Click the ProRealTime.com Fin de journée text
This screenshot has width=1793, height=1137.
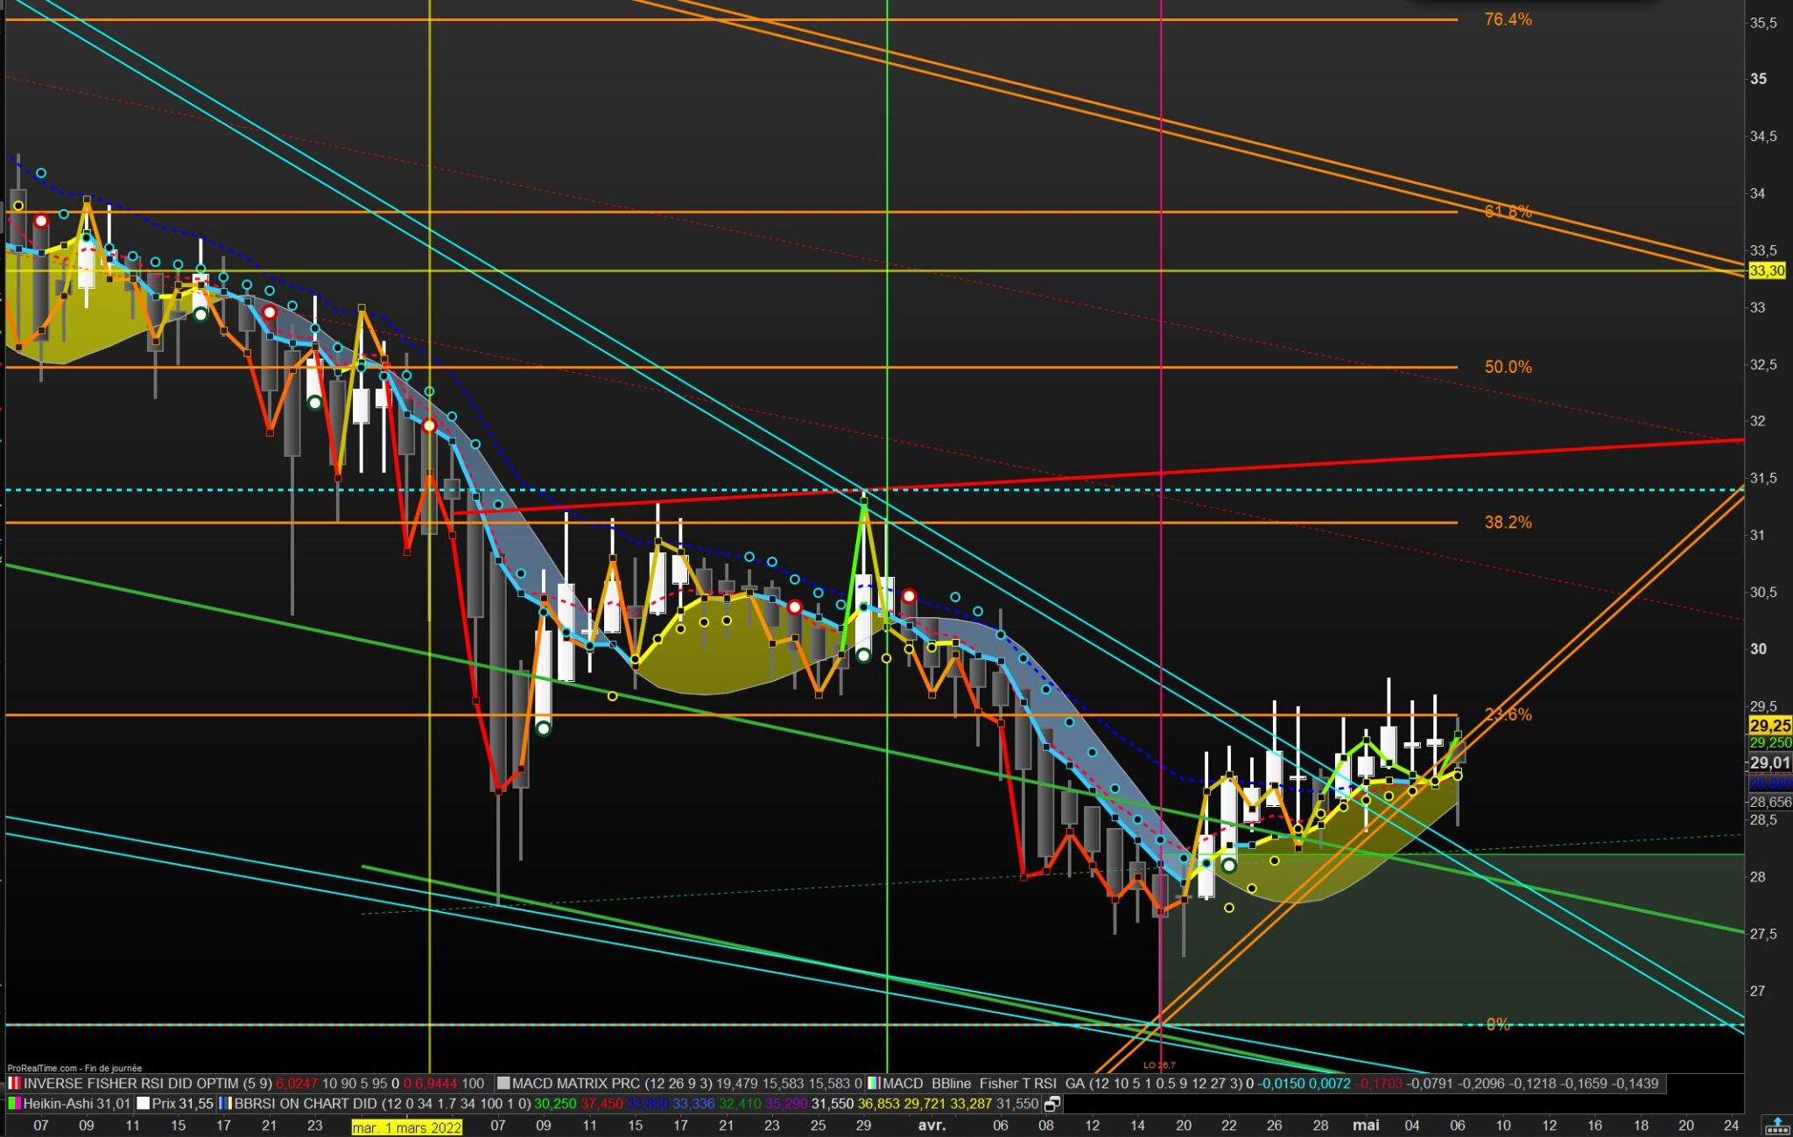[x=74, y=1068]
